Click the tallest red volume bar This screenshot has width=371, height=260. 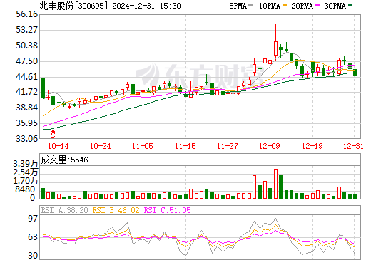click(x=275, y=184)
